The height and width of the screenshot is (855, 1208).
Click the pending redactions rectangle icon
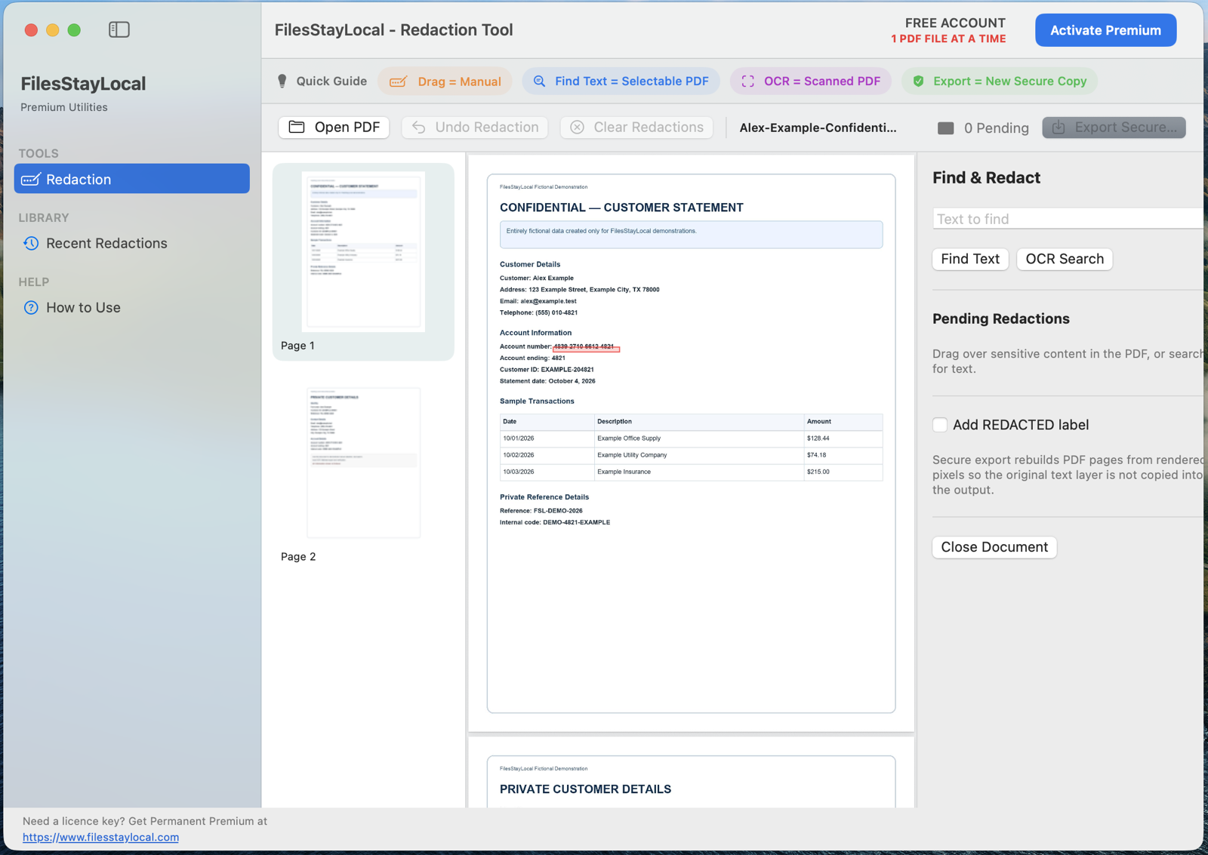coord(945,128)
